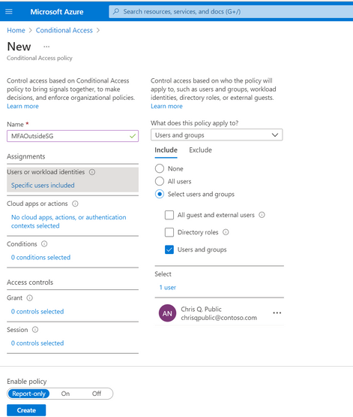Switch to the Exclude tab

click(200, 150)
